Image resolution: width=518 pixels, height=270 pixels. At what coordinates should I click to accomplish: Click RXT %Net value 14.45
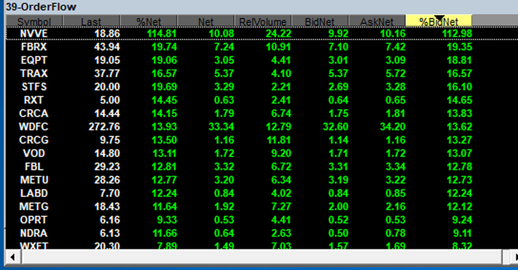[164, 100]
